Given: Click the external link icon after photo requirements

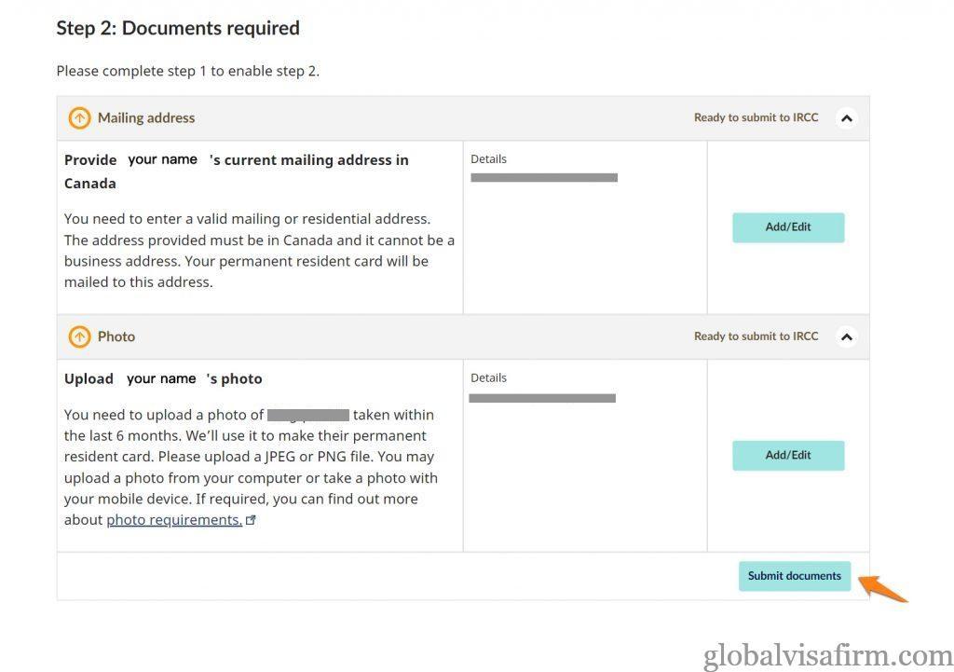Looking at the screenshot, I should click(x=251, y=520).
